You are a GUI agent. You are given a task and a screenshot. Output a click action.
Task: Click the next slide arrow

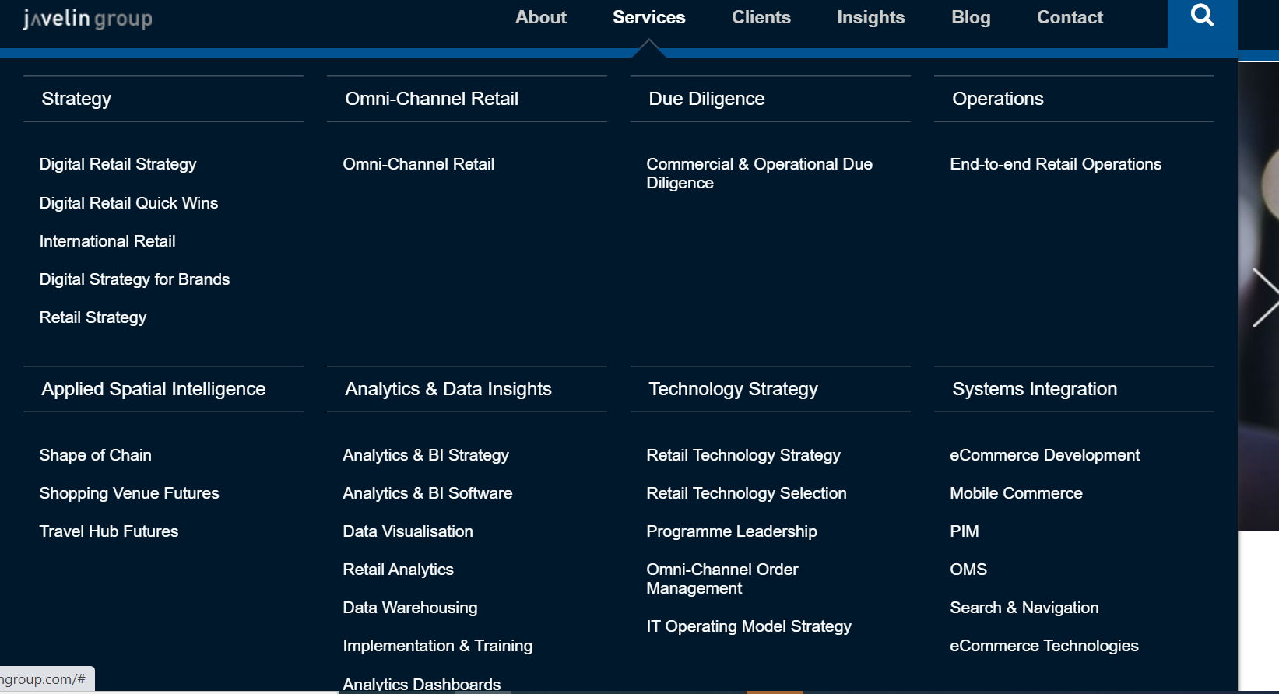tap(1263, 297)
